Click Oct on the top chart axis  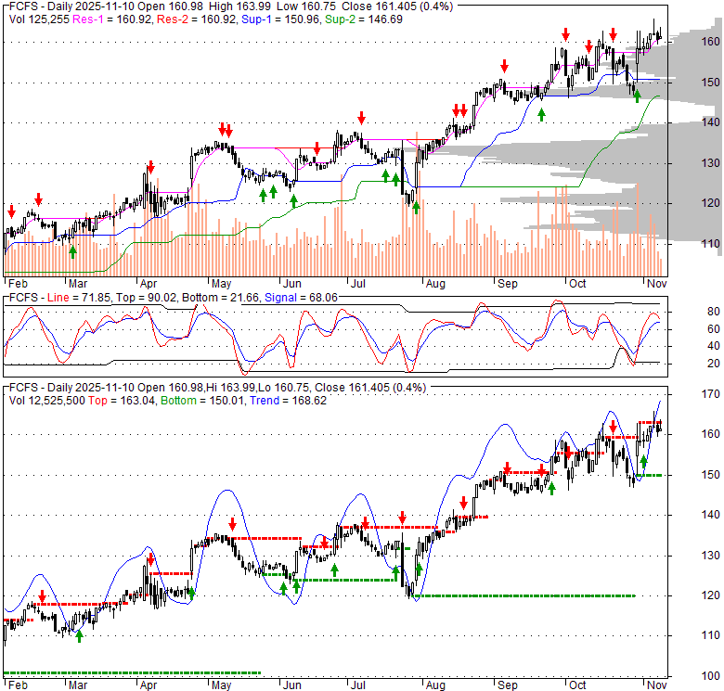577,284
